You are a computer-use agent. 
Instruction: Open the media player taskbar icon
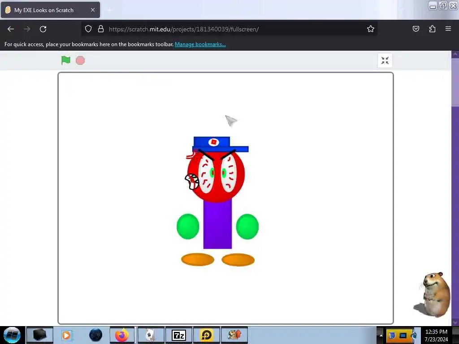click(66, 335)
